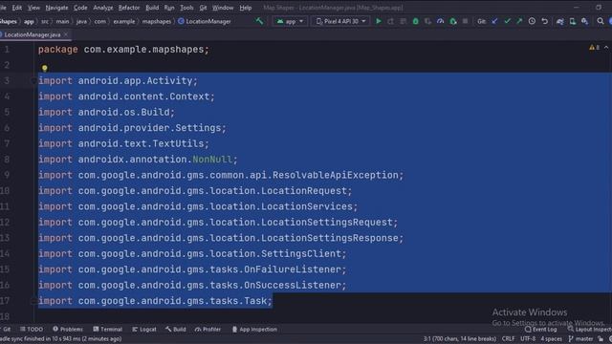Open the Terminal tool window
The image size is (612, 344).
pyautogui.click(x=108, y=329)
